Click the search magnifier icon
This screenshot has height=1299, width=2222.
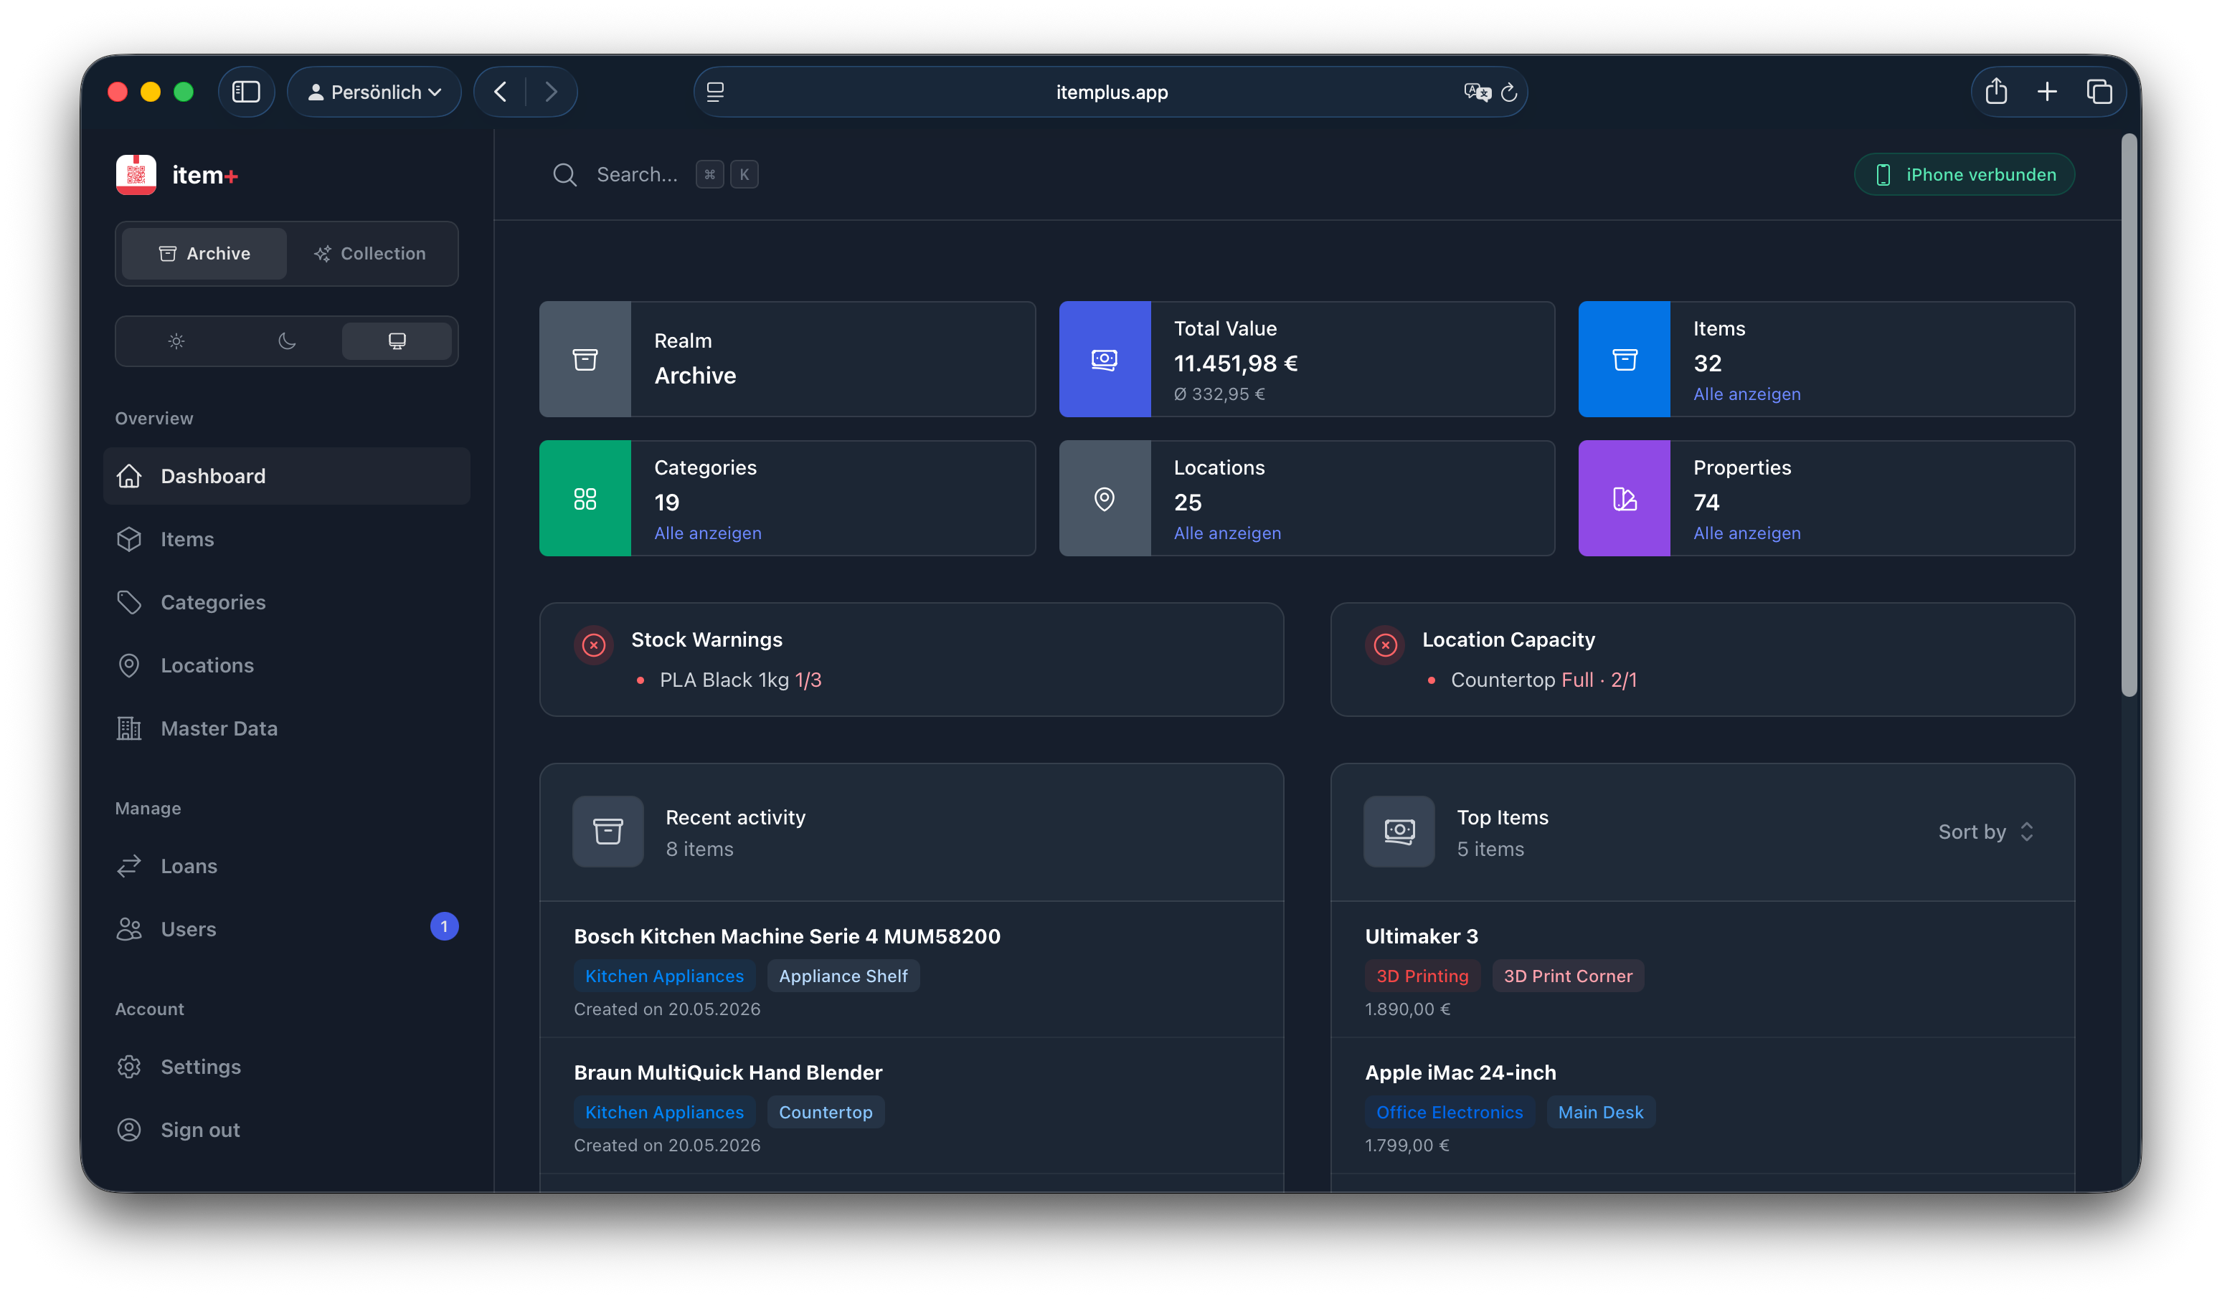click(x=564, y=174)
